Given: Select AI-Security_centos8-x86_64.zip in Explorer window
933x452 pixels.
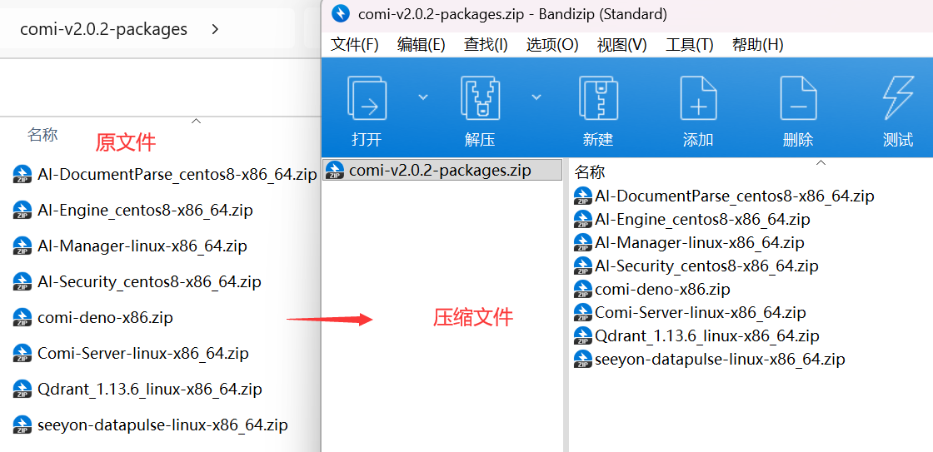Looking at the screenshot, I should [149, 281].
